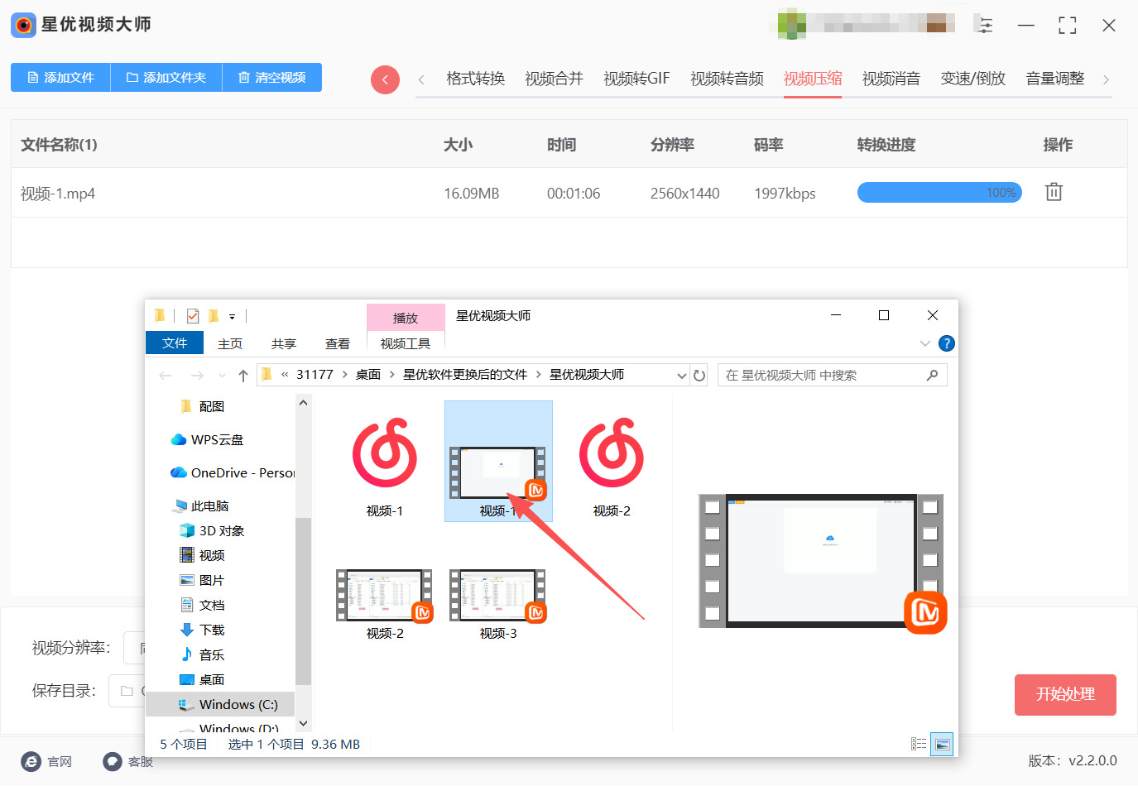Open 视频 folder in navigation pane

coord(203,556)
